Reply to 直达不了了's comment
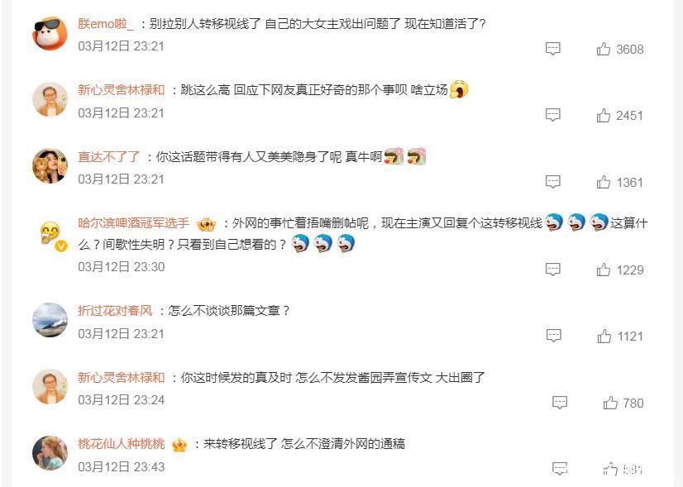This screenshot has height=487, width=683. pyautogui.click(x=552, y=182)
